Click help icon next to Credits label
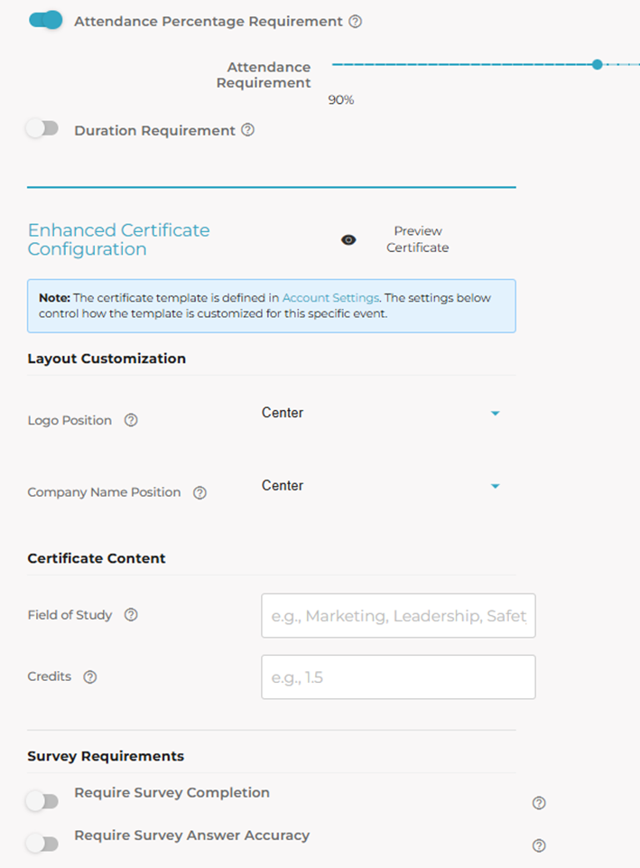This screenshot has width=640, height=868. coord(90,677)
